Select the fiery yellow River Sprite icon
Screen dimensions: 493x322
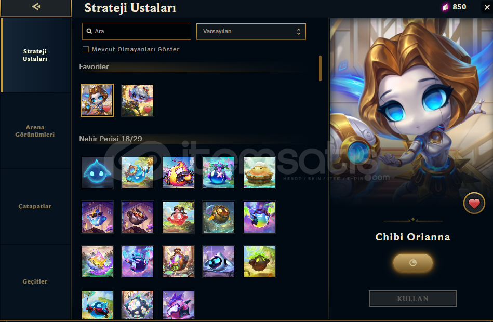[178, 172]
